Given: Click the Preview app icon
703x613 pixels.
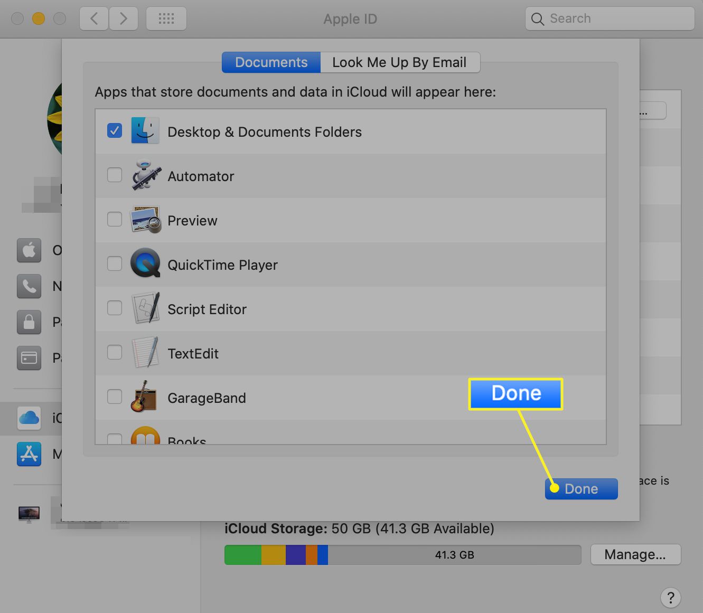Looking at the screenshot, I should coord(145,220).
